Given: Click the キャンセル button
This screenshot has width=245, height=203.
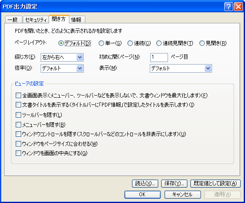Looking at the screenshot, I should [x=183, y=195].
